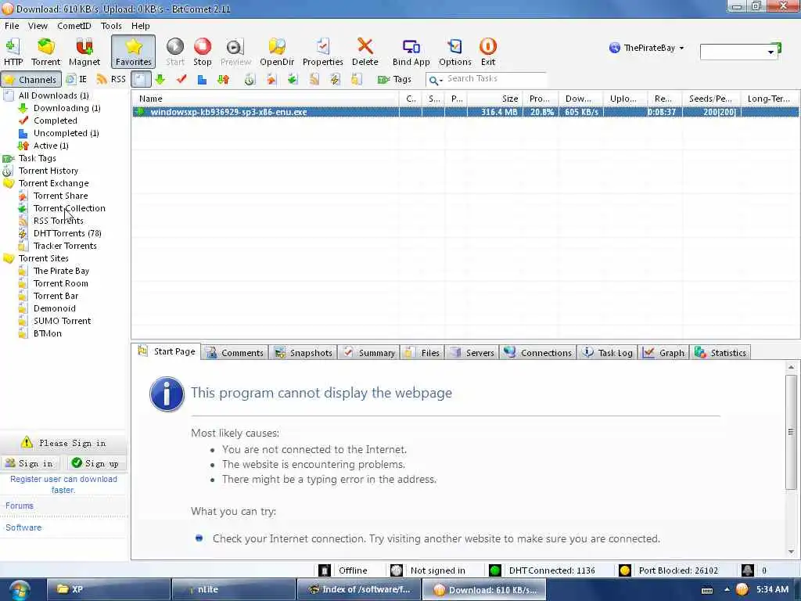Screen dimensions: 801x601
Task: Open Torrent Share in sidebar
Action: coord(60,196)
